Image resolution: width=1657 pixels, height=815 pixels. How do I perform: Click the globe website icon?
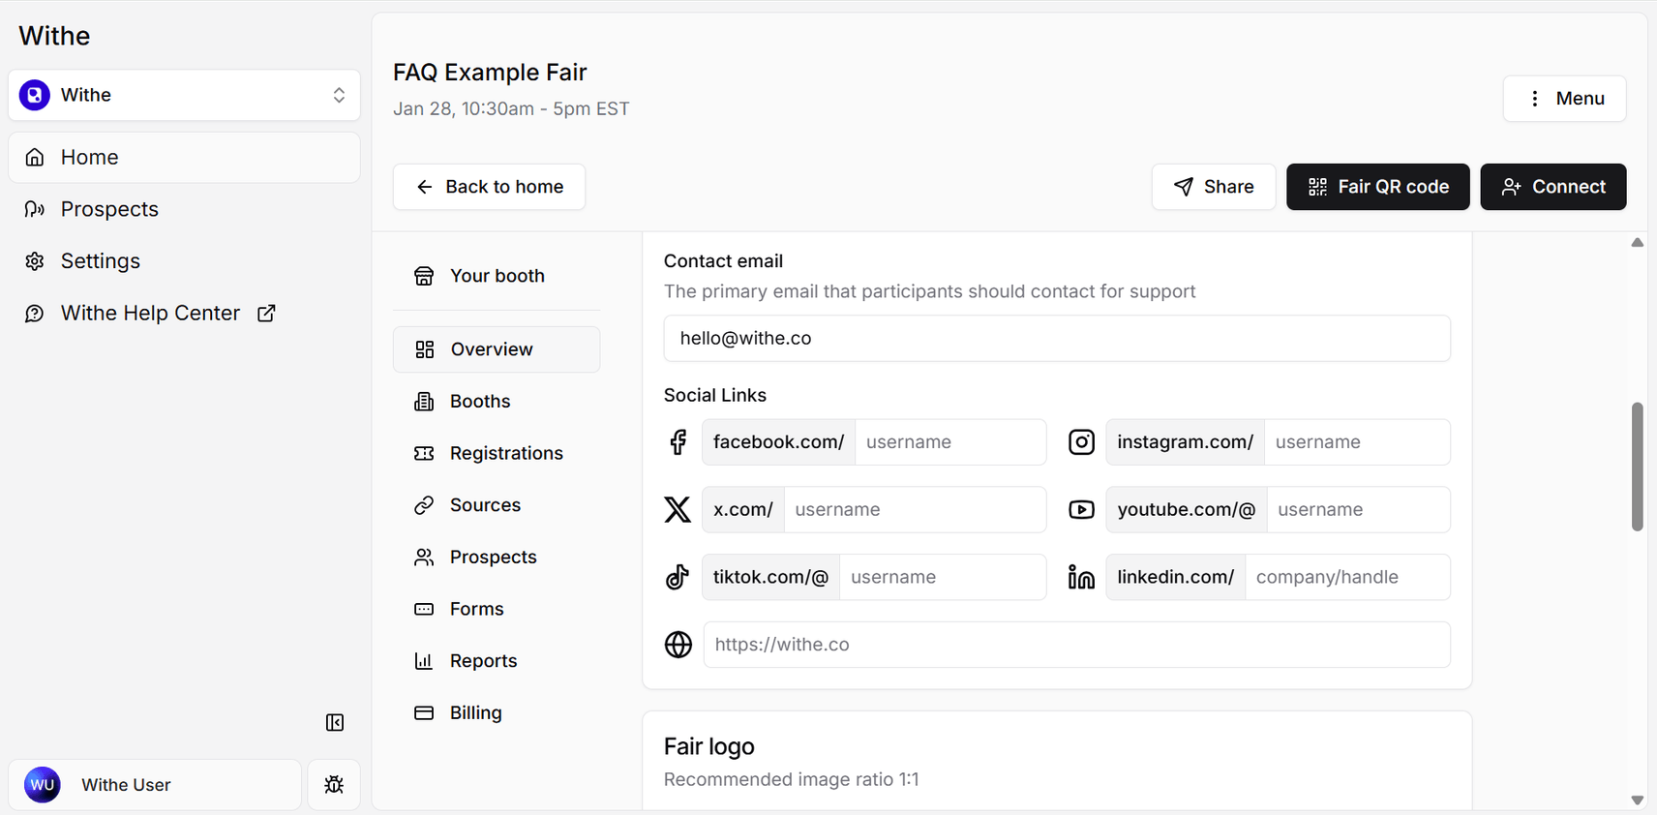[678, 645]
